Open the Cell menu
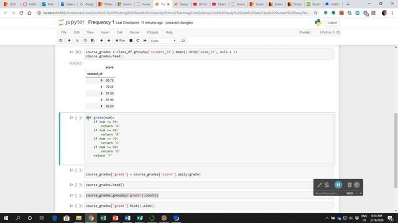This screenshot has width=398, height=223. [119, 32]
